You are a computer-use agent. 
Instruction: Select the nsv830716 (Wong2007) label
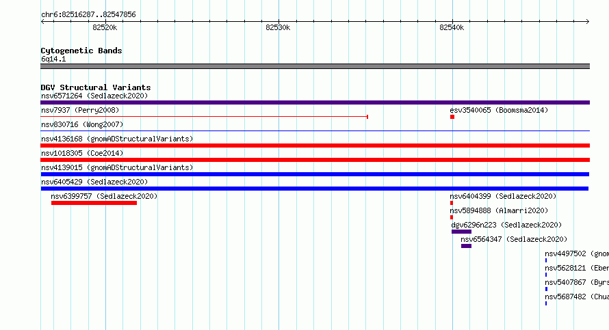click(82, 124)
